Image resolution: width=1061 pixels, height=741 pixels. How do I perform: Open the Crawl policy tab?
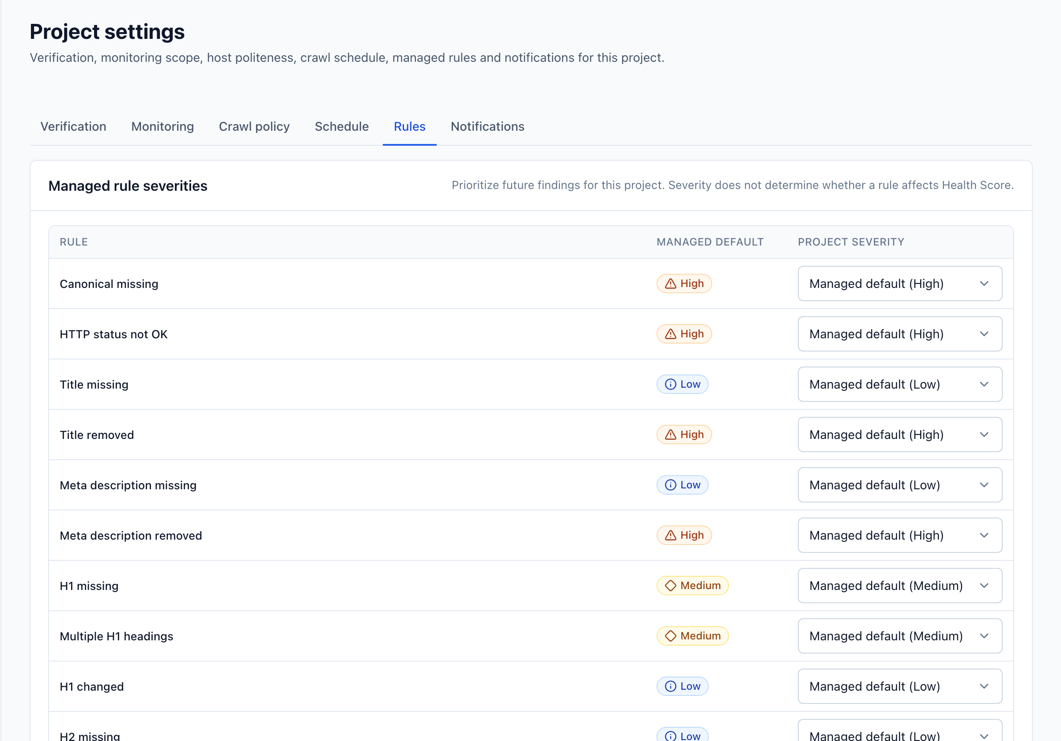(x=254, y=126)
